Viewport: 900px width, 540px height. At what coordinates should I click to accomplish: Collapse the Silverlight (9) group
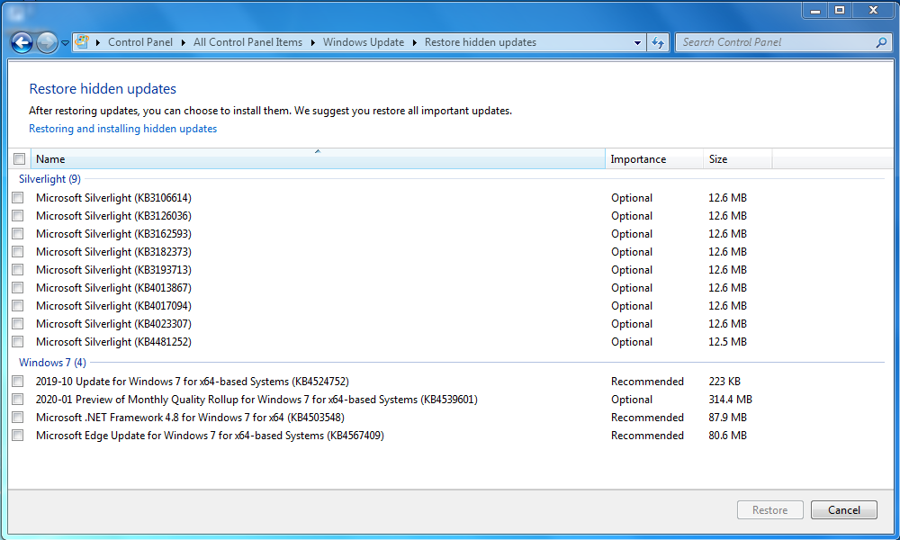pos(49,179)
